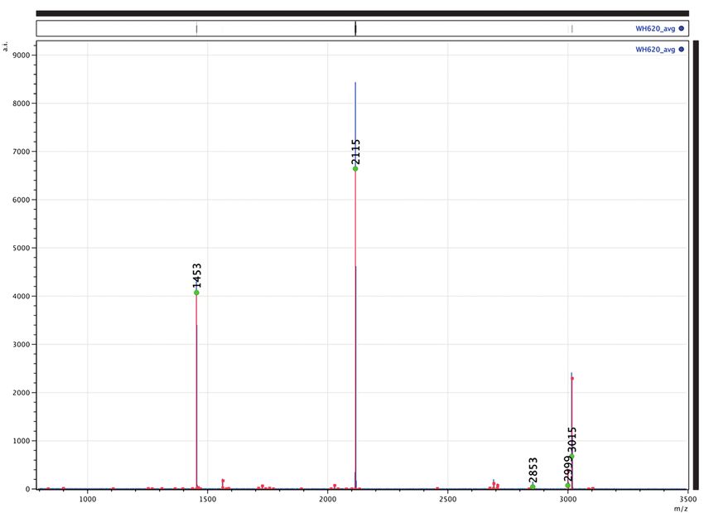Click the WH620_avg legend label in the main plot
The width and height of the screenshot is (704, 513).
coord(655,50)
